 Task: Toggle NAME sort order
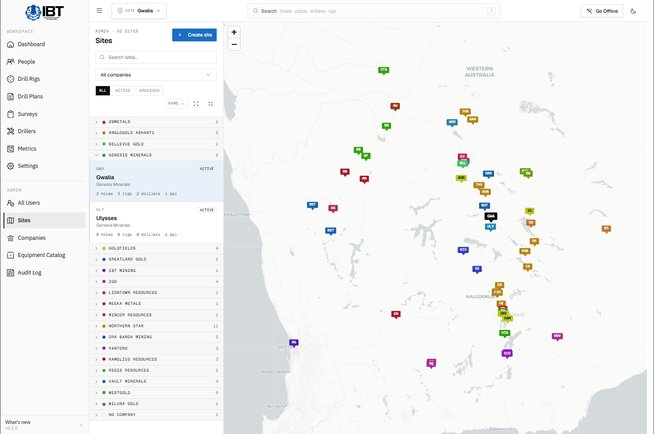click(176, 104)
